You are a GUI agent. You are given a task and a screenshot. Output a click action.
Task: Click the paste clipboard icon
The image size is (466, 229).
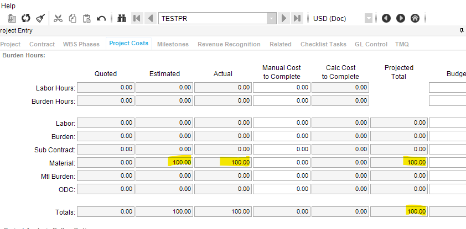(86, 18)
